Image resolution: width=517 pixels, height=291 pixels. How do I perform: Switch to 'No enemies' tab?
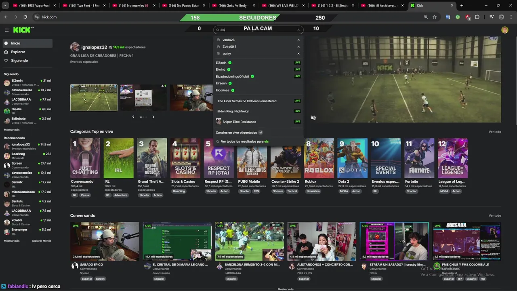click(134, 6)
